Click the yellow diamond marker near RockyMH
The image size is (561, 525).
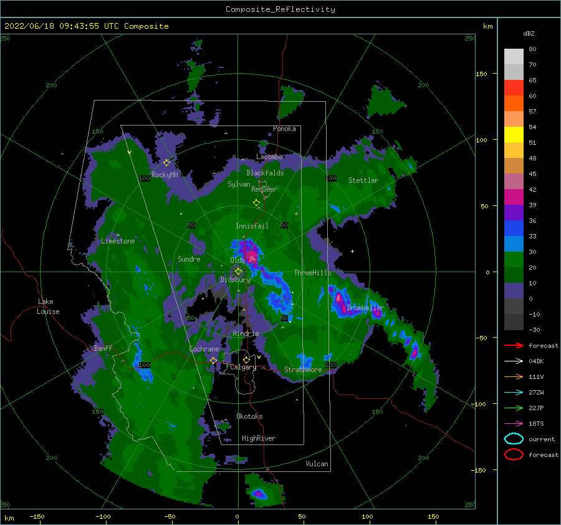166,163
